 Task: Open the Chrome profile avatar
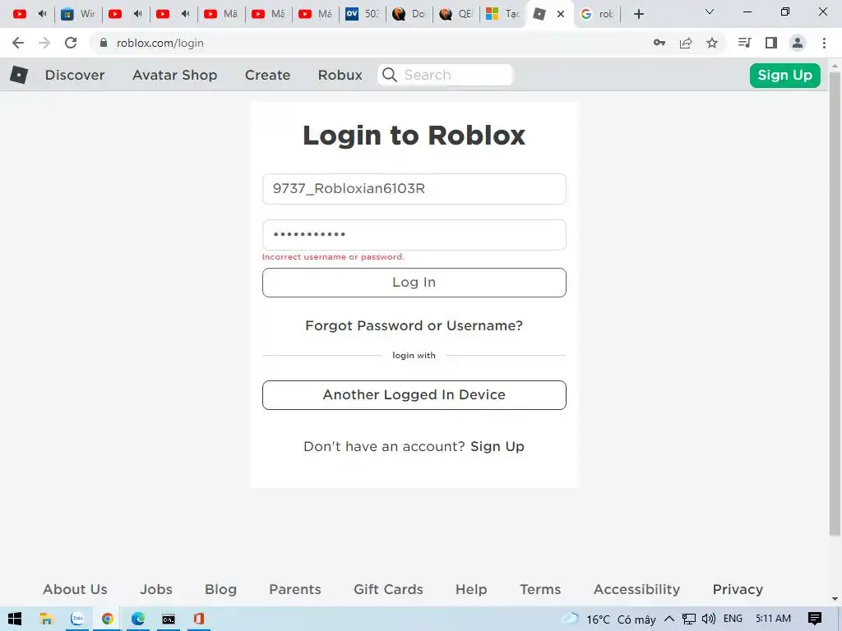pos(798,43)
